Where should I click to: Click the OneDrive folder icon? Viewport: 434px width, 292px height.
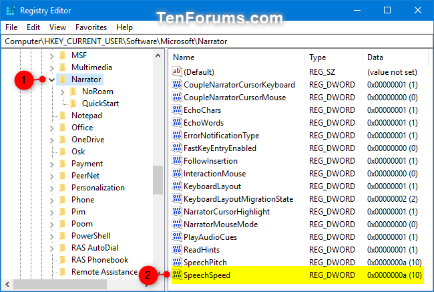pyautogui.click(x=63, y=140)
